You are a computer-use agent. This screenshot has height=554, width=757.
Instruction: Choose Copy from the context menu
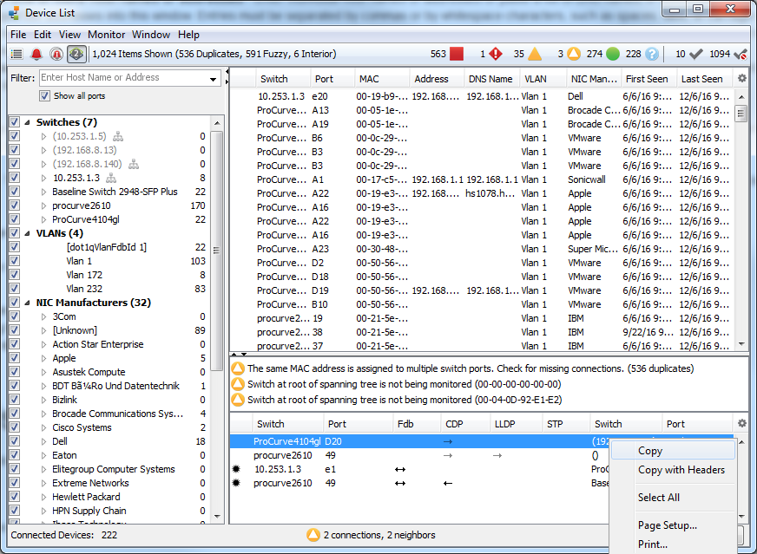(673, 451)
